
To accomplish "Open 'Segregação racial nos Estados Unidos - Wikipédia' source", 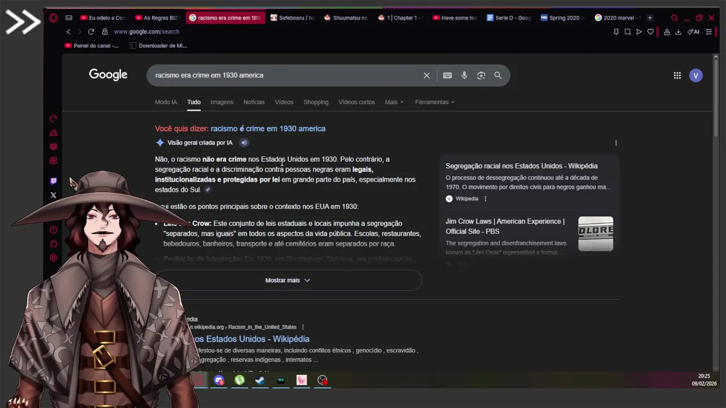I will tap(522, 166).
